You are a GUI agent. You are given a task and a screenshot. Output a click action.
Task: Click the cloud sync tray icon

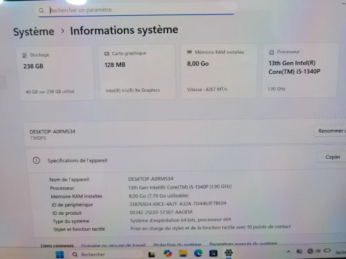click(299, 251)
